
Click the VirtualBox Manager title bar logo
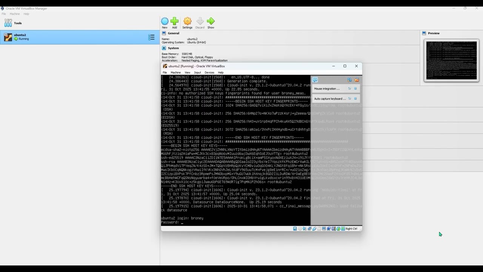click(x=2, y=8)
